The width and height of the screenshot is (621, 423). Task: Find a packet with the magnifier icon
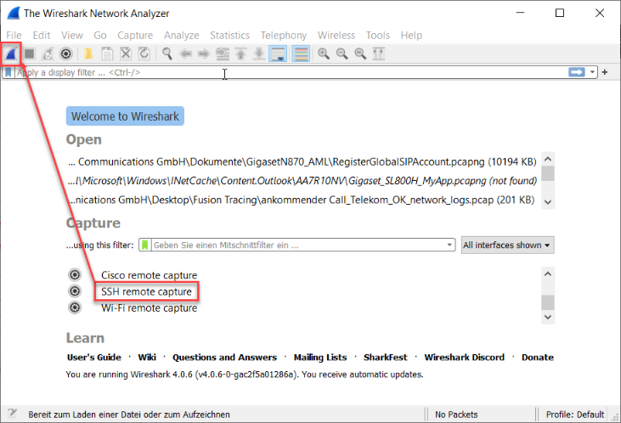point(167,54)
